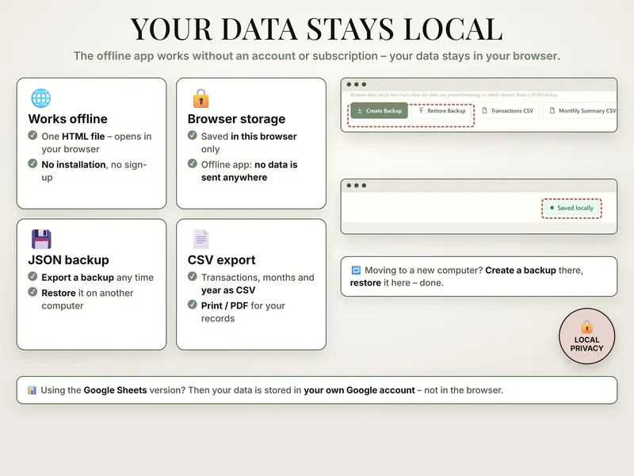Click the browser data warning text line
Viewport: 634px width, 476px height.
[453, 94]
